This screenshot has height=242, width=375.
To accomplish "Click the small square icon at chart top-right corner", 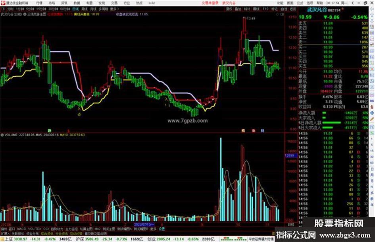I will [x=282, y=14].
